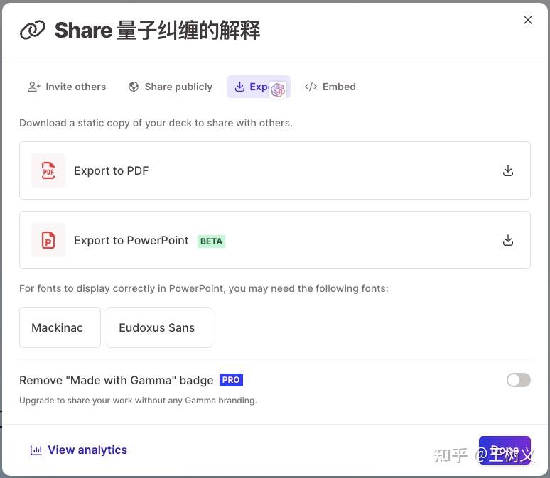This screenshot has height=478, width=550.
Task: Click the Eudoxus Sans font chip
Action: tap(160, 327)
